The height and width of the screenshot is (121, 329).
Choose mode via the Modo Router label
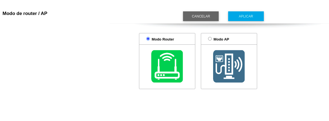click(x=163, y=39)
